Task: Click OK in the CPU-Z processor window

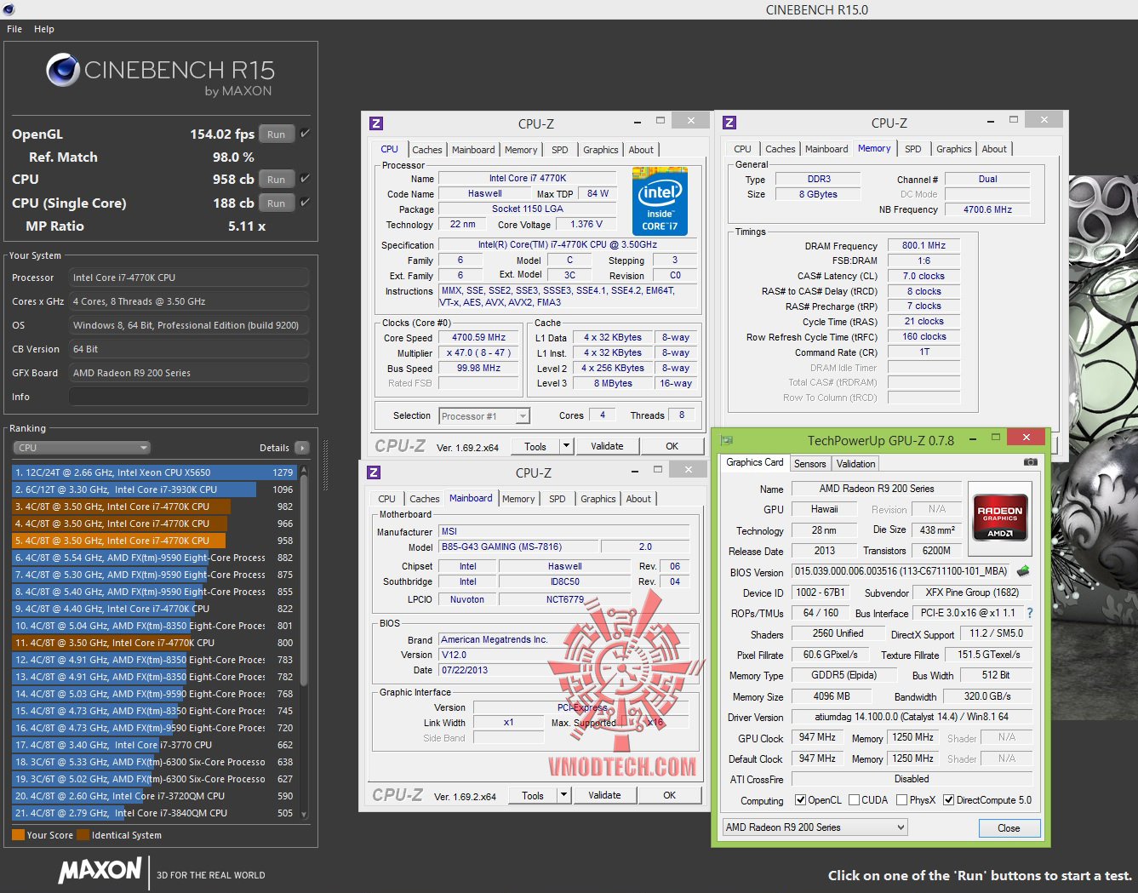Action: 672,446
